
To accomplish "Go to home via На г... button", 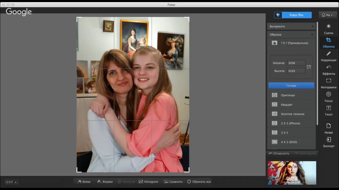I will (328, 15).
